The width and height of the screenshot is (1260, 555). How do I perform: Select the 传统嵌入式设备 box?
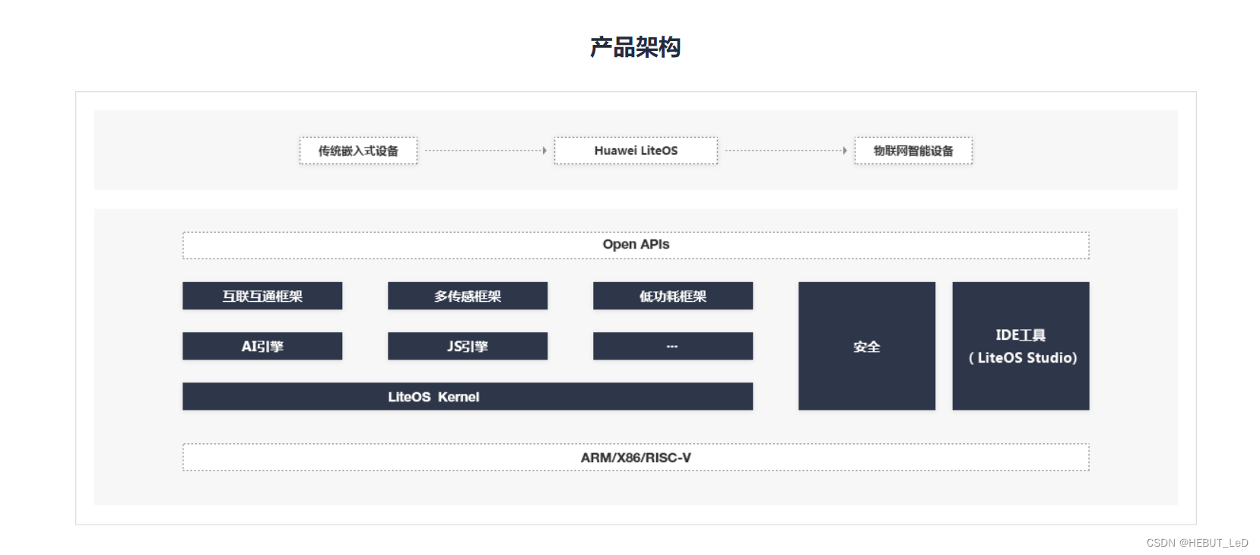[x=358, y=151]
